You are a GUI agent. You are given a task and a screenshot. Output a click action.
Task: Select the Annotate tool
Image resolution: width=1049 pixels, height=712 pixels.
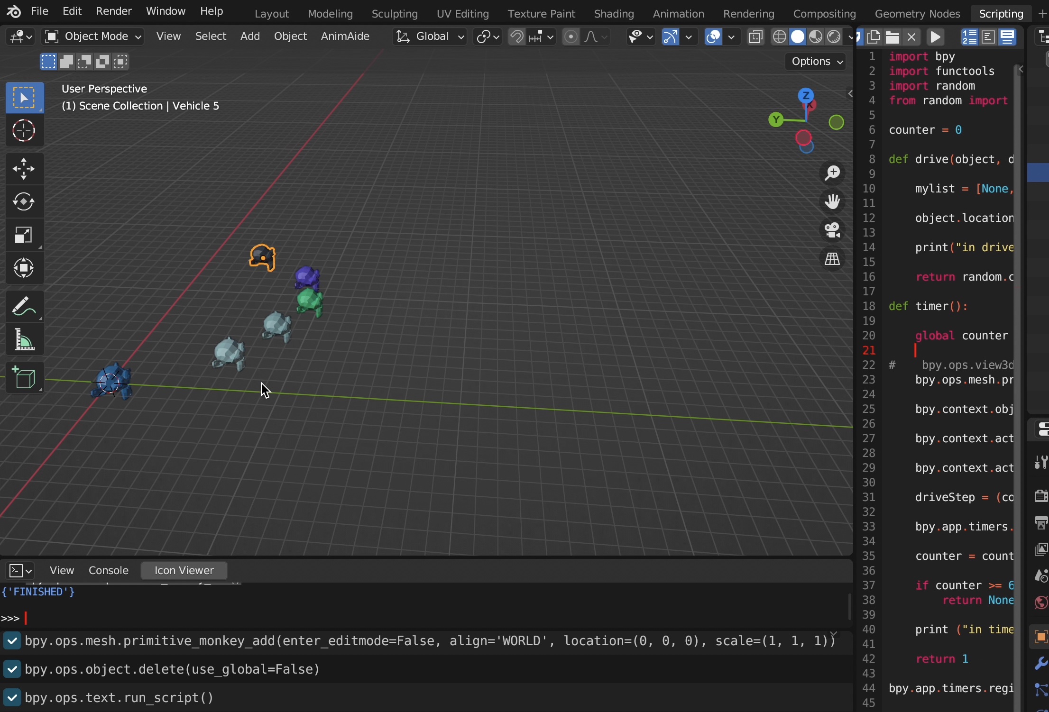pyautogui.click(x=24, y=307)
